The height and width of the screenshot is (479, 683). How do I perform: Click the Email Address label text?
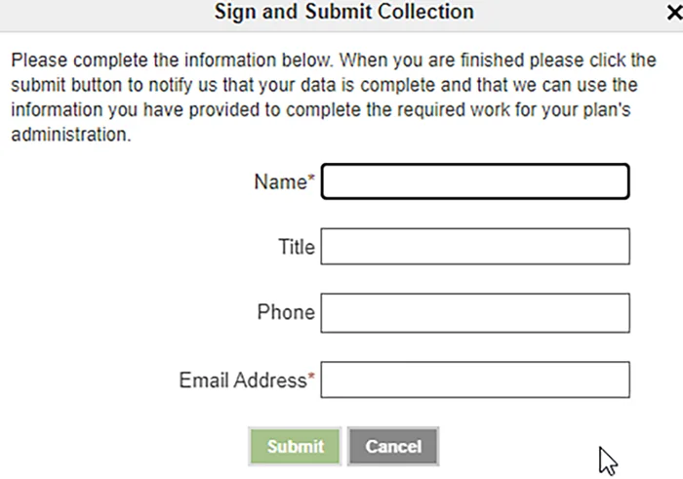[x=242, y=380]
